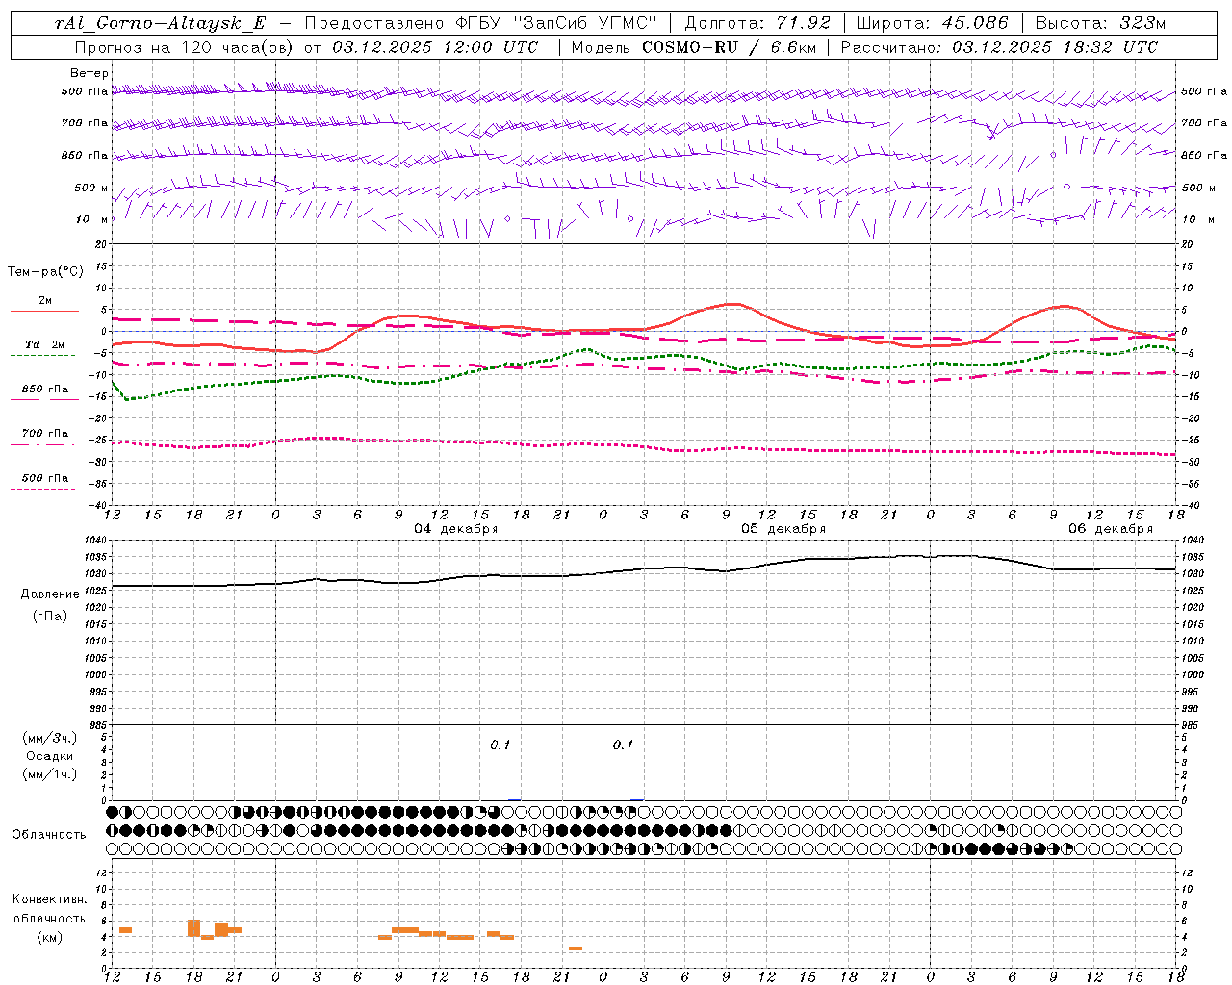Image resolution: width=1232 pixels, height=985 pixels.
Task: Click the forecast range text Прогноз на 120 часа(ов)
Action: (185, 47)
